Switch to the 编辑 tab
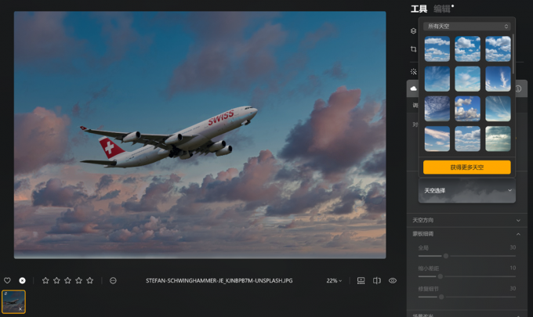 pyautogui.click(x=442, y=9)
